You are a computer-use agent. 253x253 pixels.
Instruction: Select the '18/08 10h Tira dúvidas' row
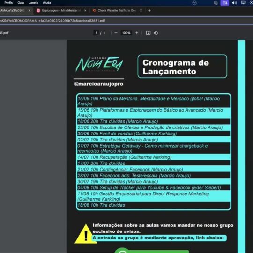[x=154, y=205]
